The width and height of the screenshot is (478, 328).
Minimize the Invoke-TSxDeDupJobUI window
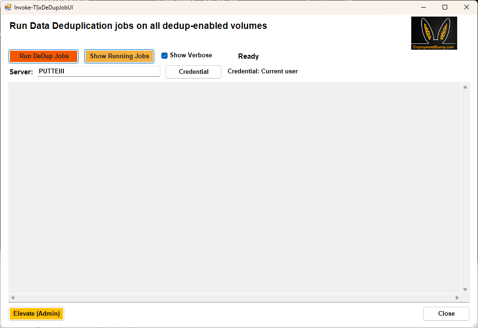click(x=424, y=7)
